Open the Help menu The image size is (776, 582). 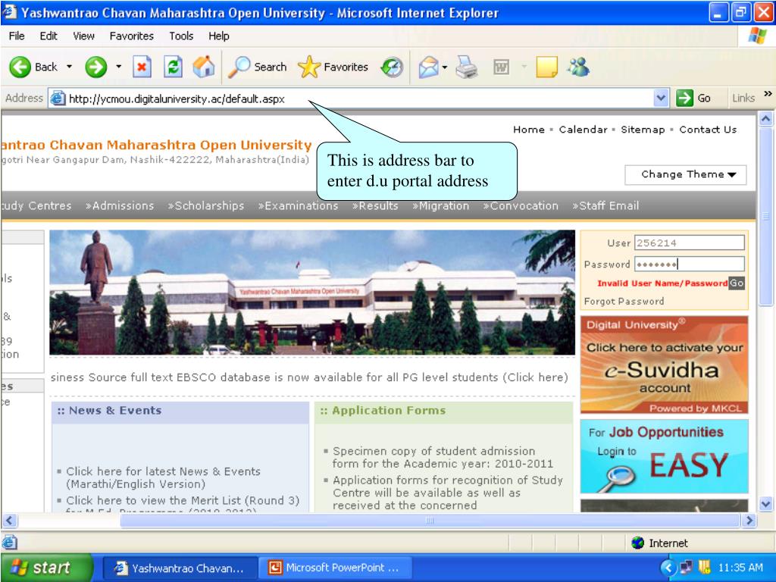219,36
